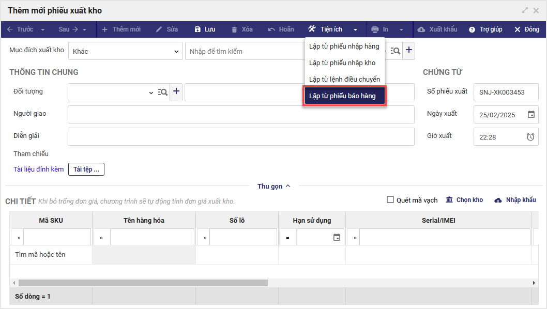
Task: Click Số lô filter input
Action: click(x=243, y=238)
